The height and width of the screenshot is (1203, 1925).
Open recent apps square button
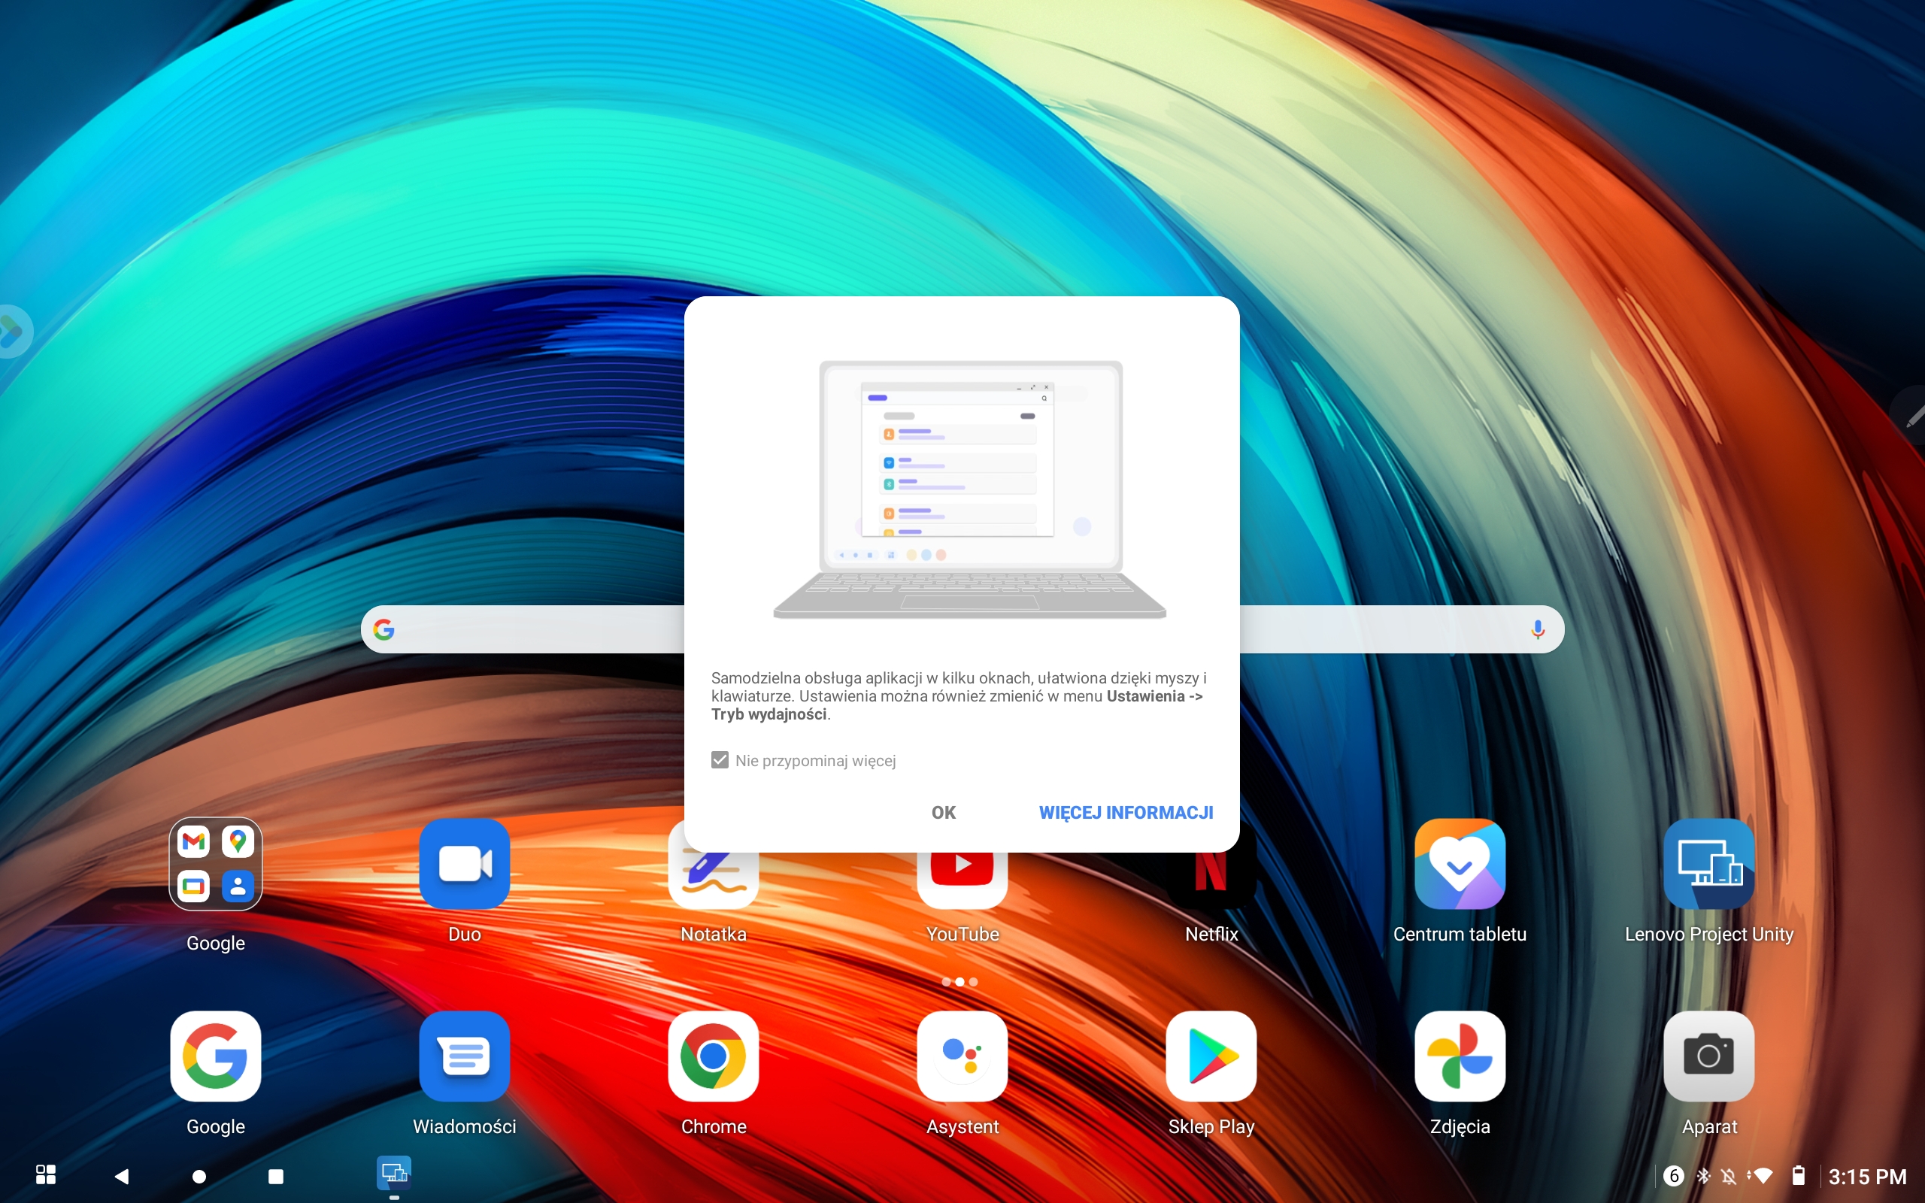pyautogui.click(x=276, y=1176)
